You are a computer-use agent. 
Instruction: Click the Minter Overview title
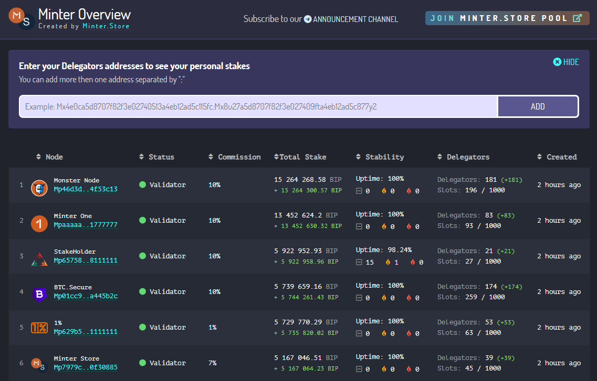85,15
